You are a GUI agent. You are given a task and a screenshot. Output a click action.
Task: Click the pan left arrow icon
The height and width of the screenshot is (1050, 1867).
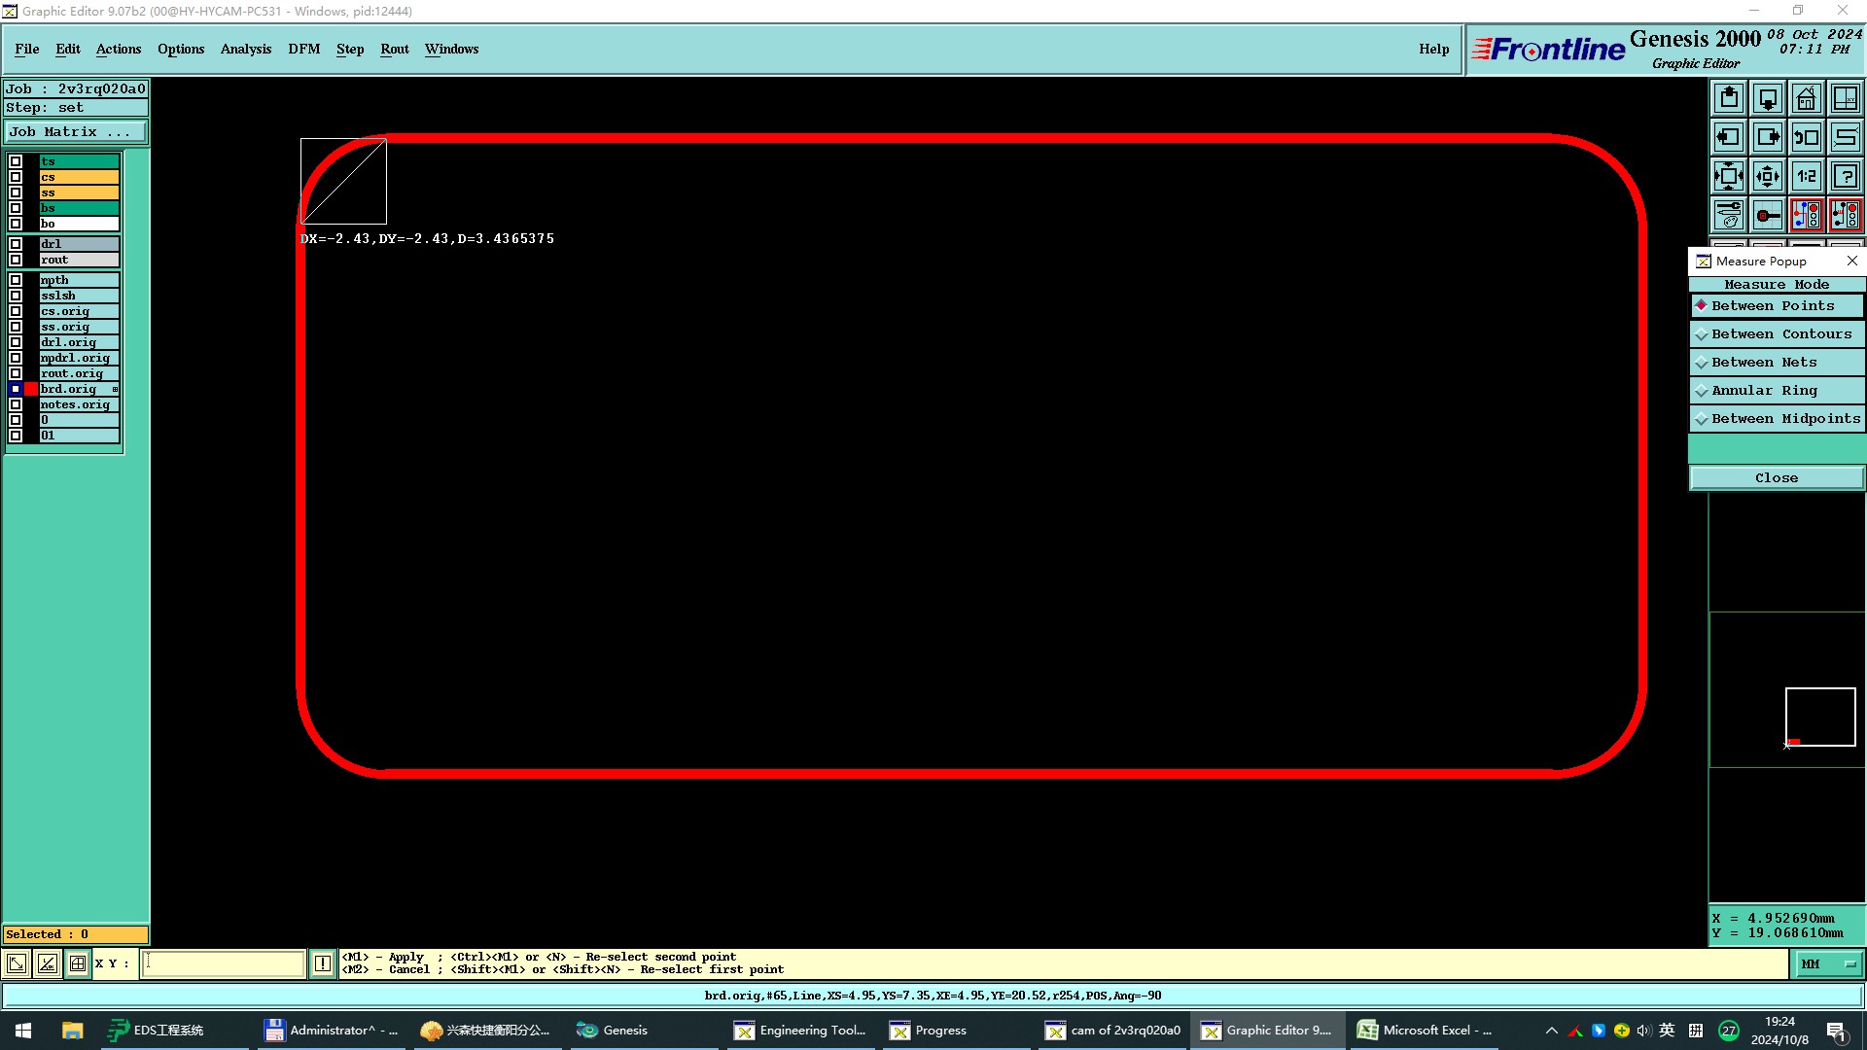pyautogui.click(x=1729, y=137)
